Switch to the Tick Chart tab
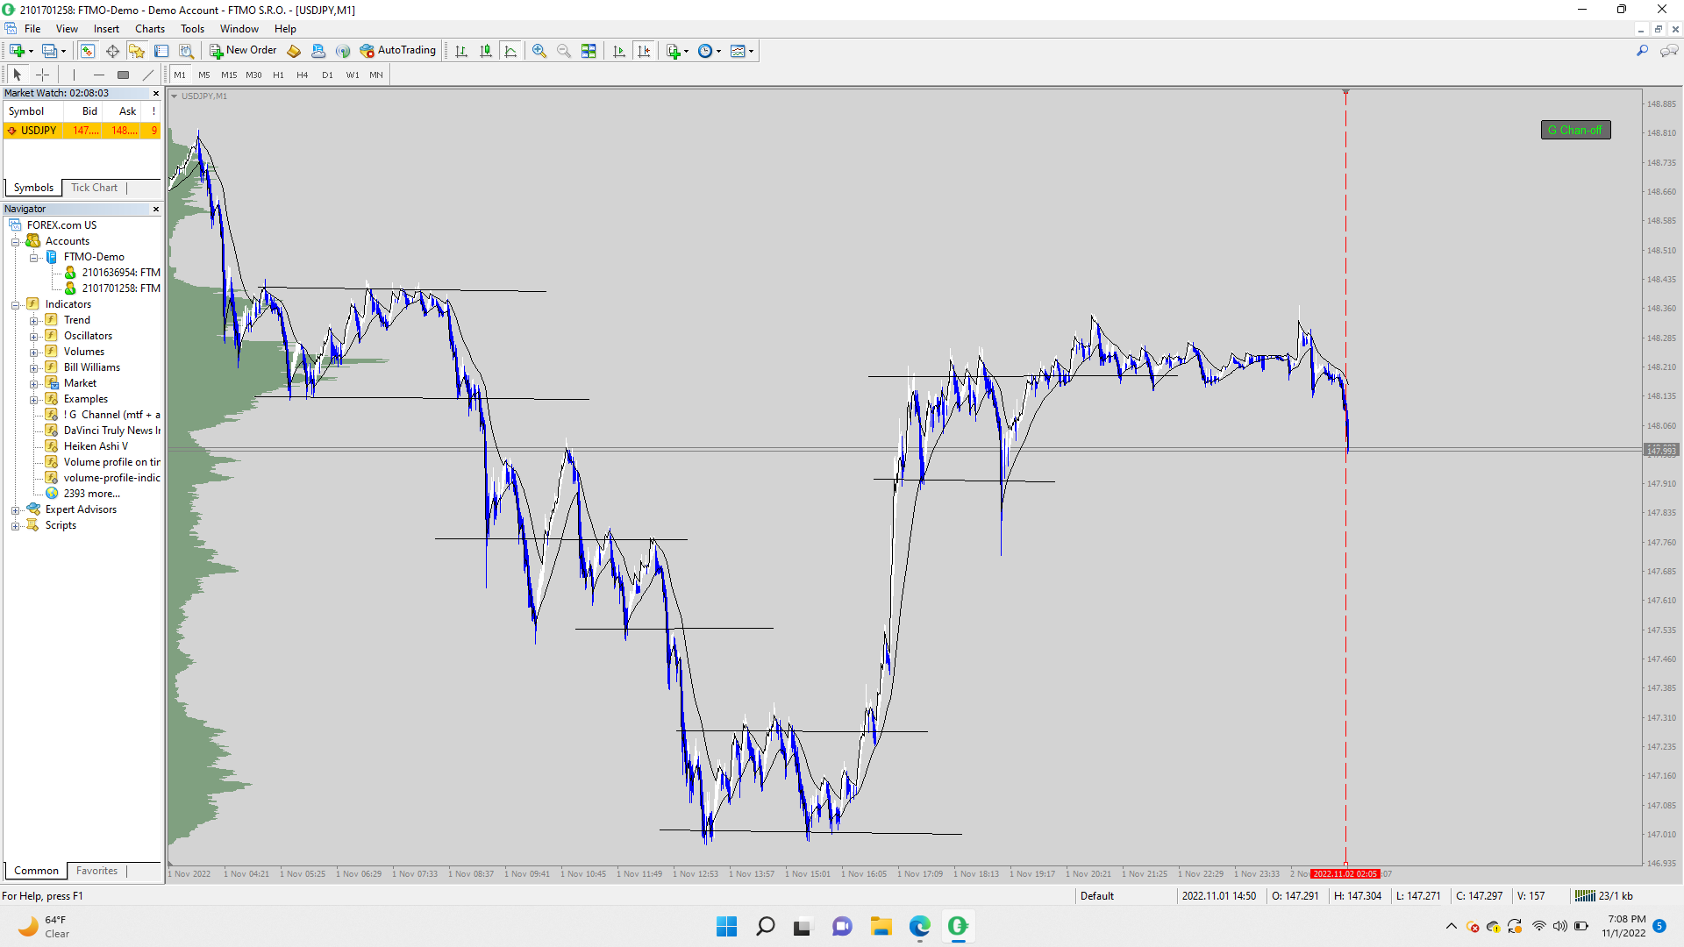 94,188
